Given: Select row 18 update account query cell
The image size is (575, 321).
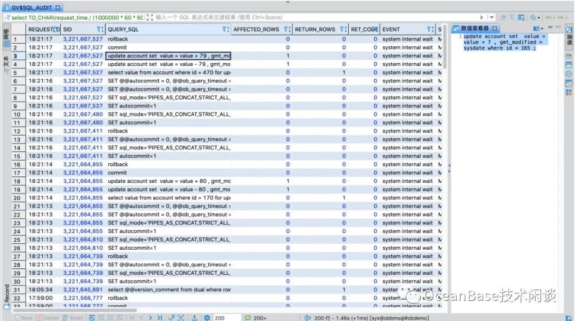Looking at the screenshot, I should coord(168,181).
